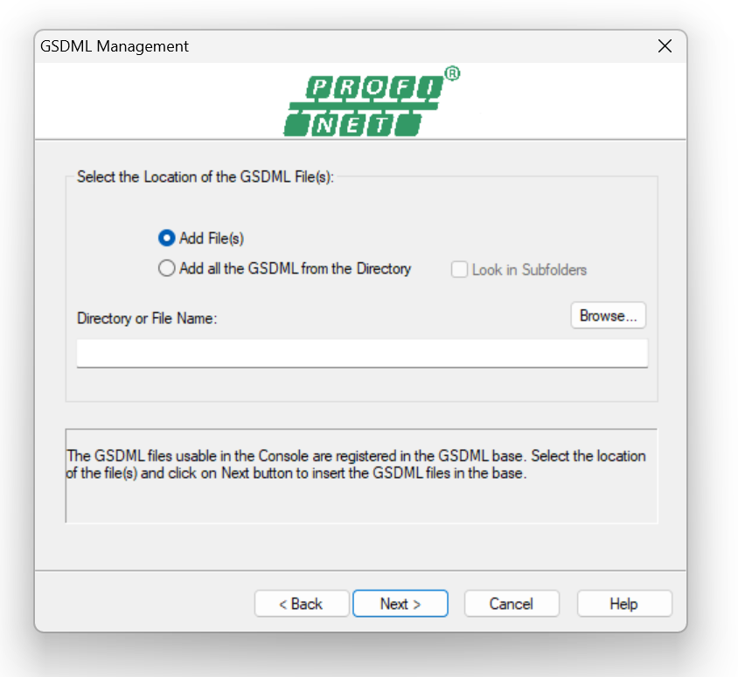
Task: Open the Browse... file picker
Action: click(608, 315)
